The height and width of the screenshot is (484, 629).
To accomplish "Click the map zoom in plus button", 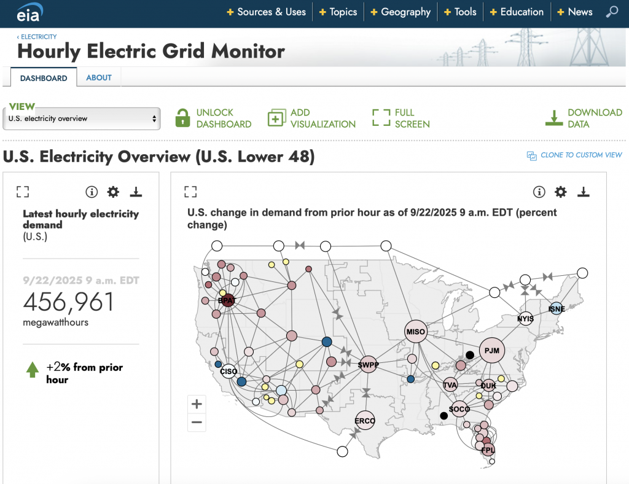I will pyautogui.click(x=197, y=404).
